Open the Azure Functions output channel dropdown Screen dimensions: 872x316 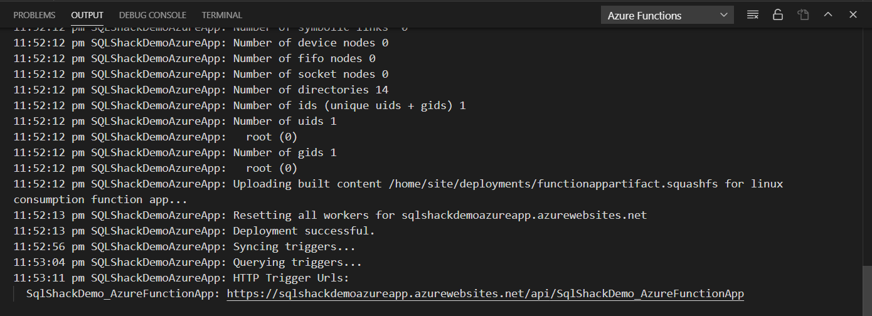click(x=667, y=16)
